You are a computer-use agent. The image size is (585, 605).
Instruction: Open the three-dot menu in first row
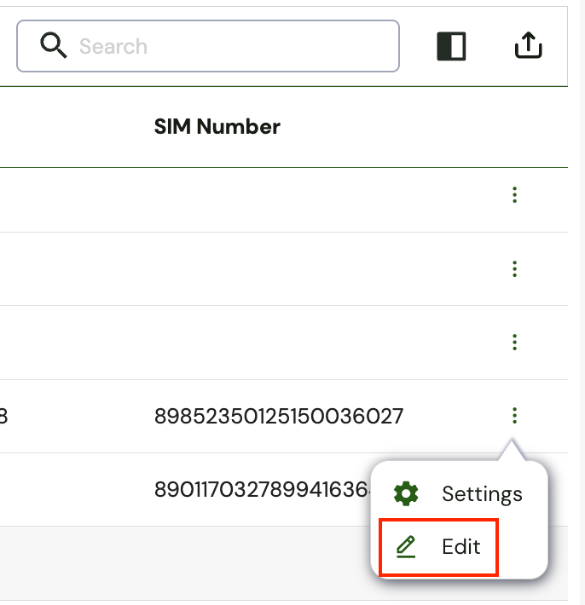click(x=514, y=195)
